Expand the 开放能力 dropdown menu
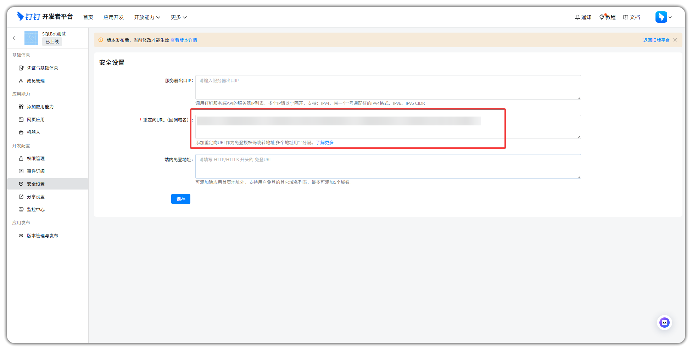The height and width of the screenshot is (350, 692). (147, 17)
